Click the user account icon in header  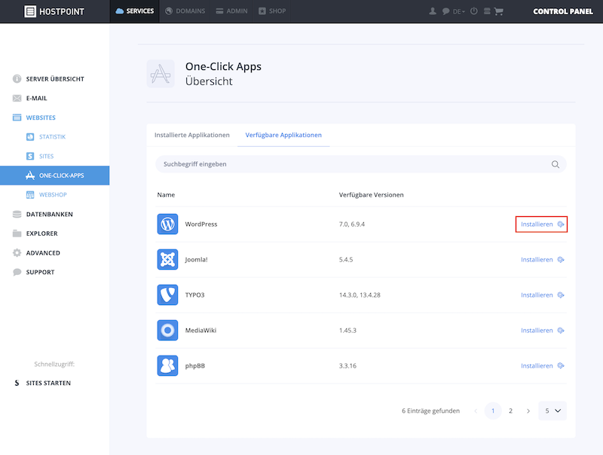[x=433, y=11]
